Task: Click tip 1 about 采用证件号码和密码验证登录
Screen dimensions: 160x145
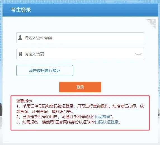Action: click(x=80, y=109)
